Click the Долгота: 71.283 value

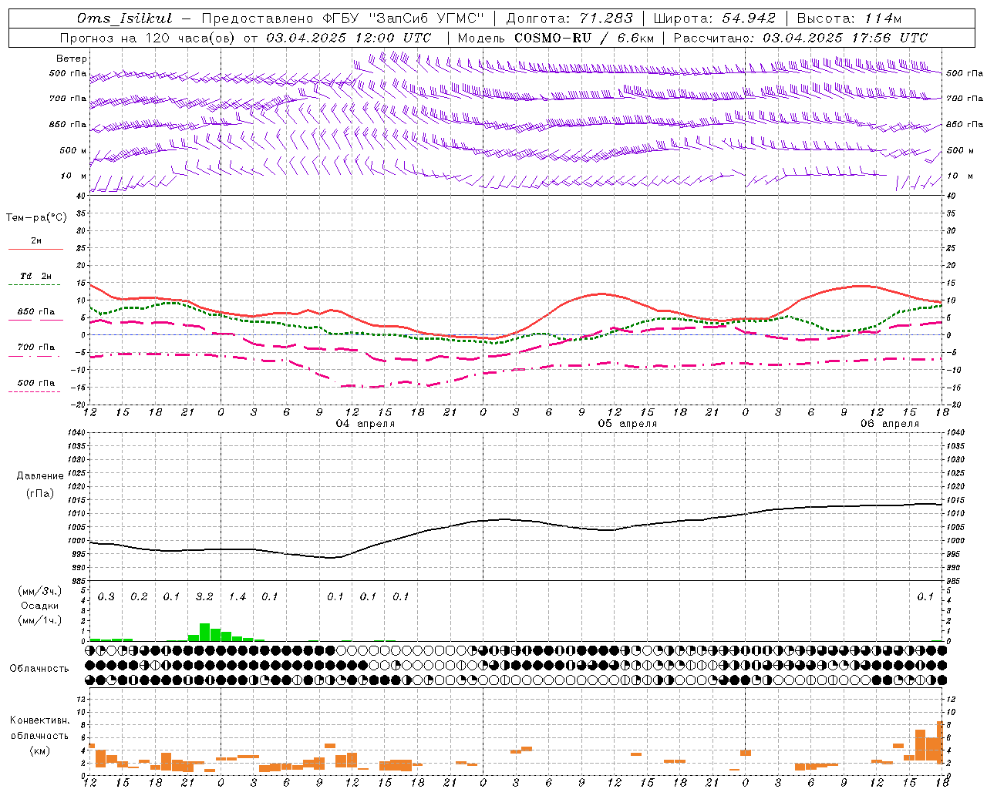click(569, 18)
